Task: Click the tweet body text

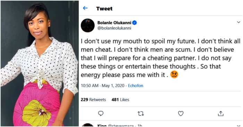Action: pyautogui.click(x=160, y=58)
